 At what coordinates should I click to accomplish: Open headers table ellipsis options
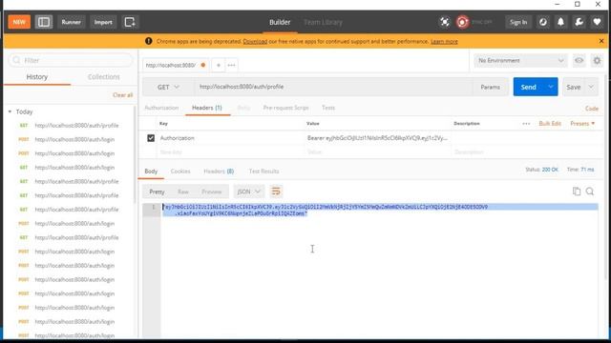526,124
